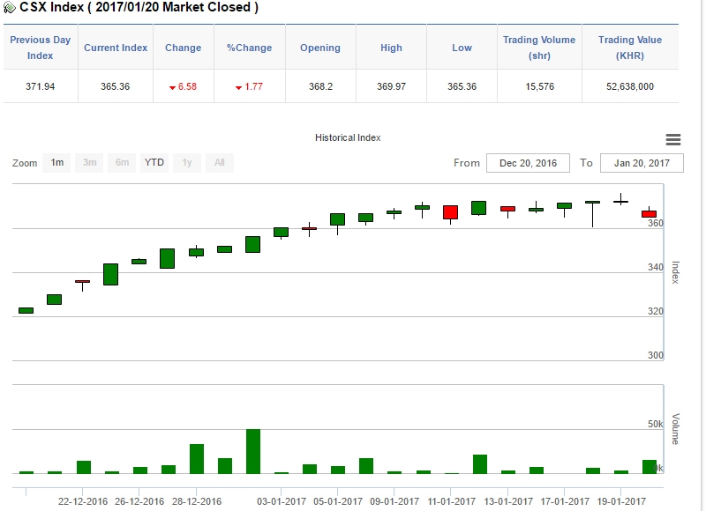Select the 1m zoom range
The width and height of the screenshot is (706, 511).
(56, 163)
